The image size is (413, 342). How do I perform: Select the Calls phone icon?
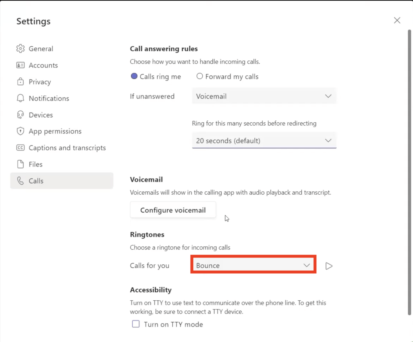click(20, 181)
